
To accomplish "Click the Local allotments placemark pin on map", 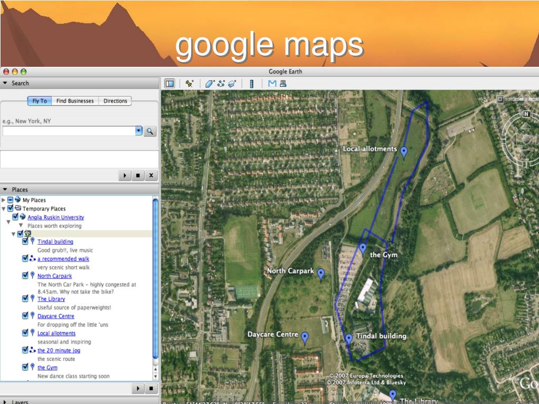I will point(404,152).
